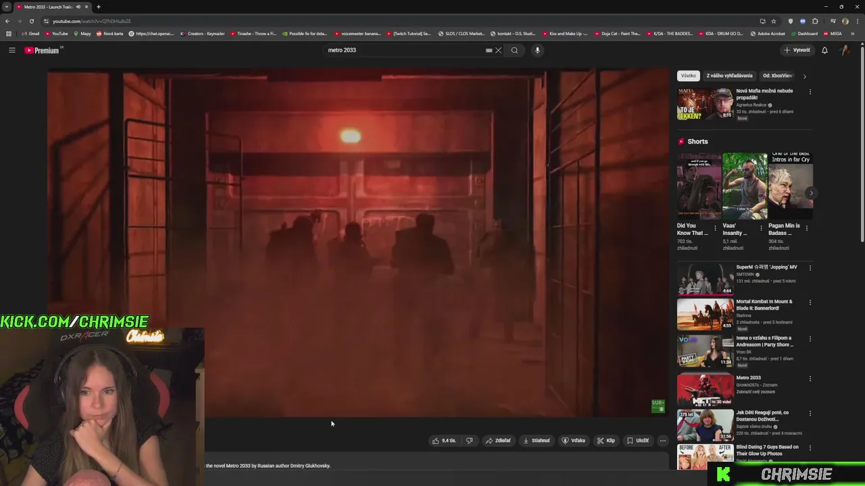
Task: Open Ivana o vzťahu s Filipom video
Action: (705, 351)
